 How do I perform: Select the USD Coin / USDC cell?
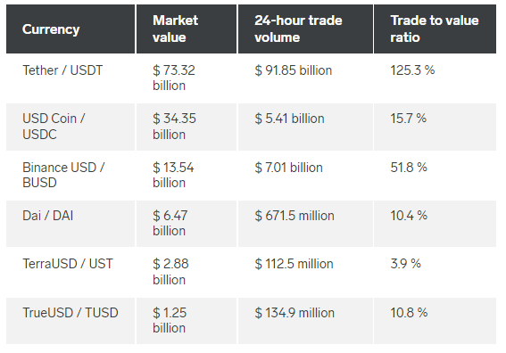71,127
